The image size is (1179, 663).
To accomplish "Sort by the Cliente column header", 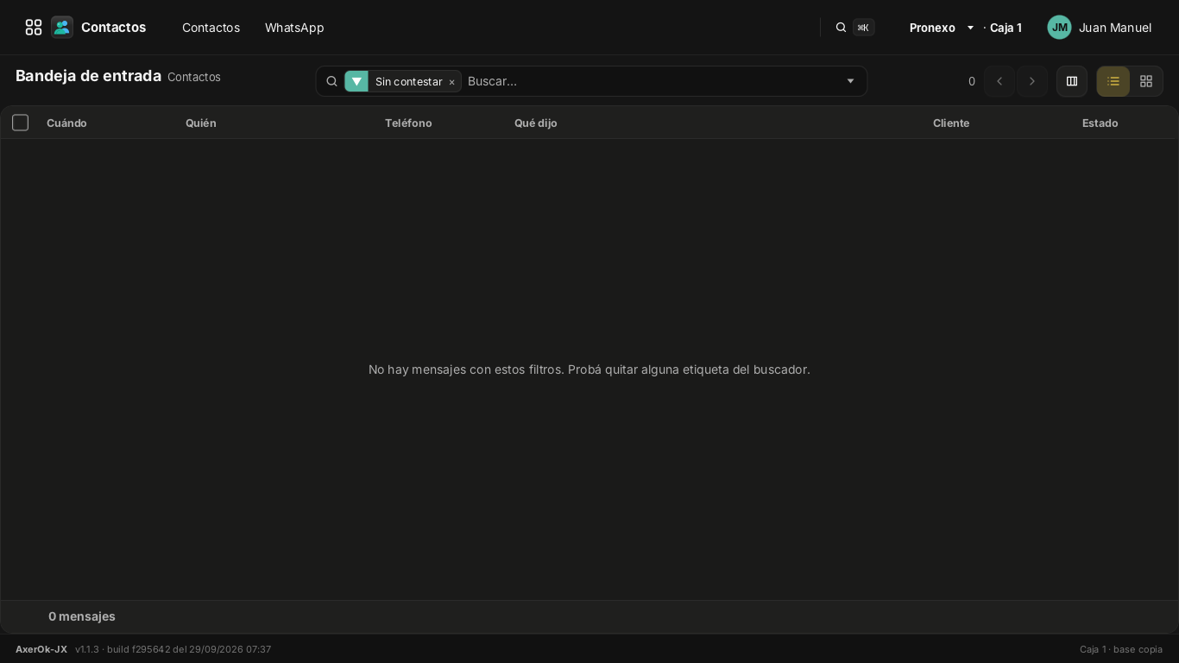I will click(x=951, y=123).
